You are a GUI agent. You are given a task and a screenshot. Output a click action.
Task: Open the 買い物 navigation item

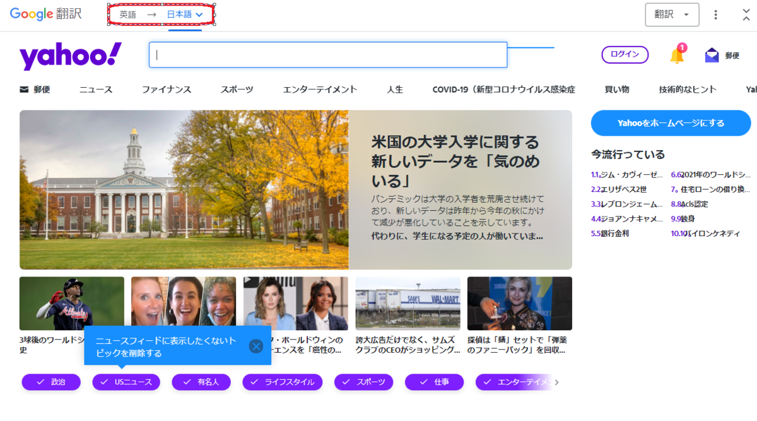[617, 90]
